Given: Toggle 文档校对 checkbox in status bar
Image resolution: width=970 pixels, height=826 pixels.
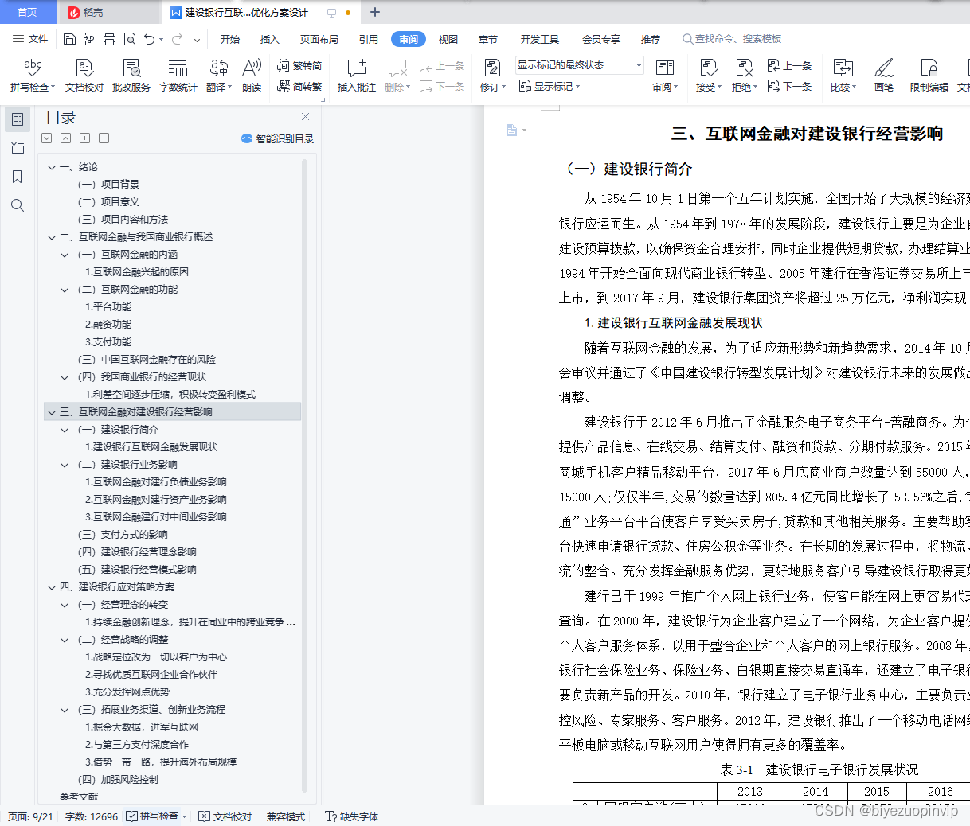Looking at the screenshot, I should point(205,815).
